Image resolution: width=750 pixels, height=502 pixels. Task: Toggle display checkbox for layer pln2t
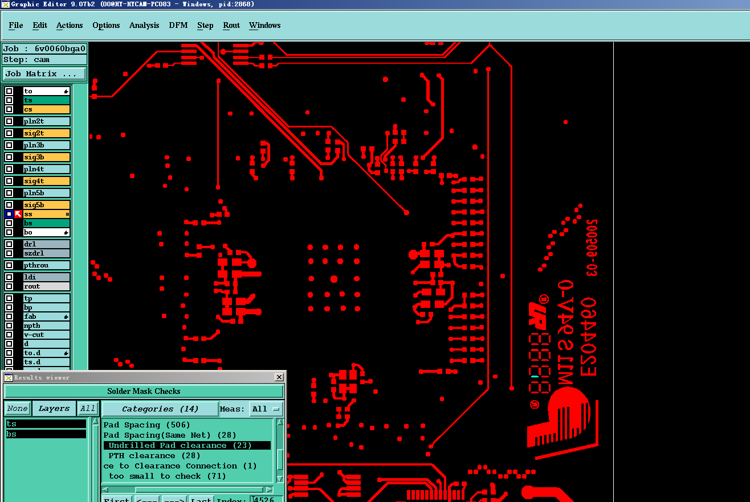(9, 121)
